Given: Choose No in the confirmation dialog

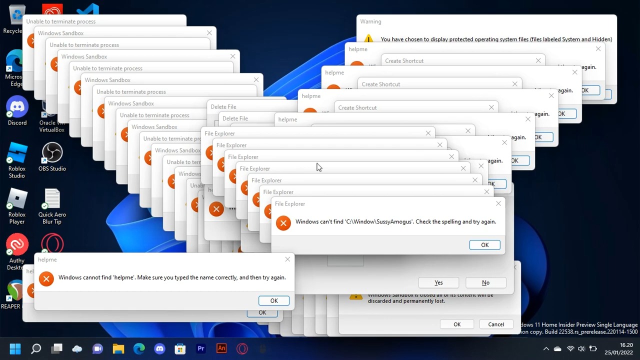Looking at the screenshot, I should pyautogui.click(x=485, y=282).
